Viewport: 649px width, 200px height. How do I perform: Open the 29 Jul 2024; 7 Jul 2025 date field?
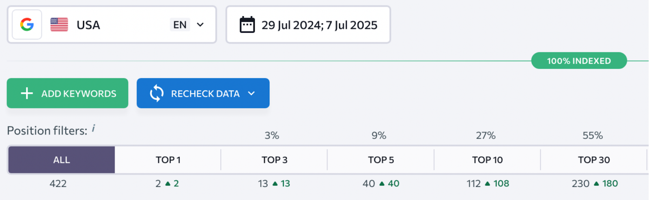(x=308, y=25)
